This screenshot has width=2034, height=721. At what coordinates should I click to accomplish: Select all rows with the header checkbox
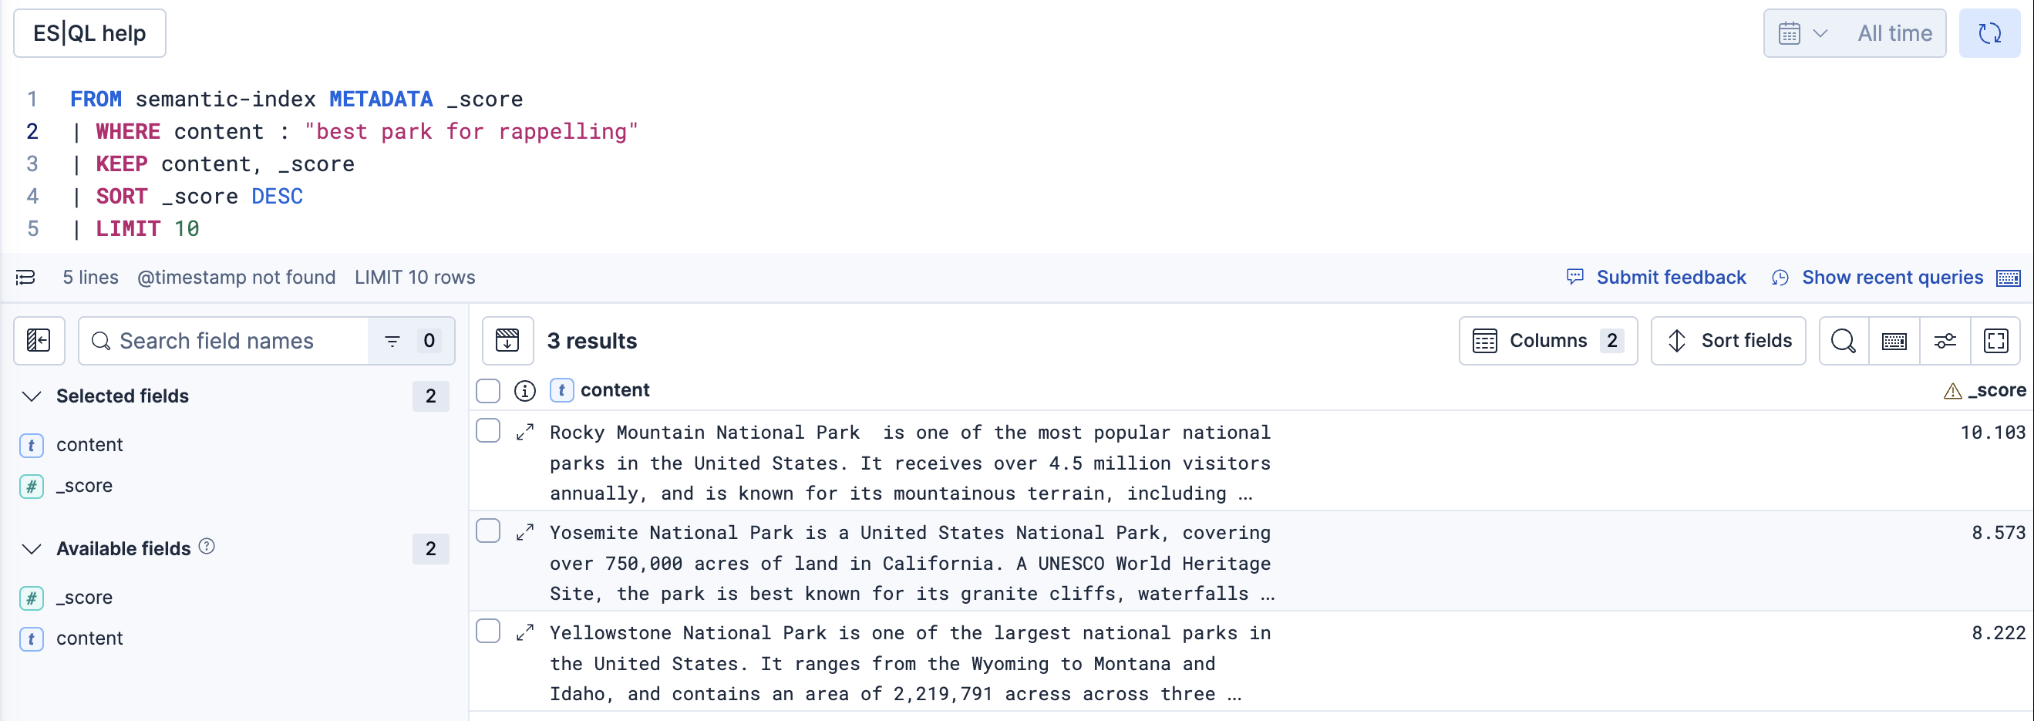(x=487, y=390)
